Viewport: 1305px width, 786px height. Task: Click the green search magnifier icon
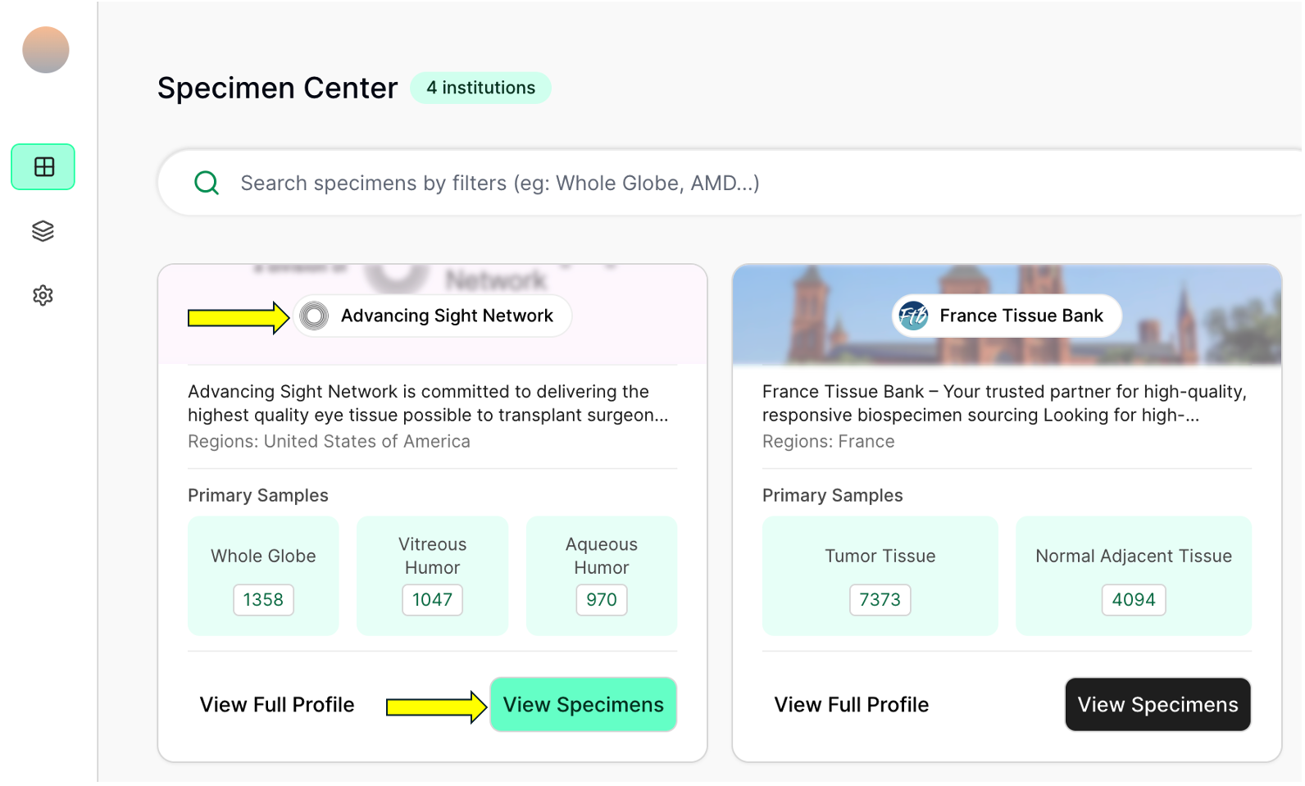(x=207, y=183)
